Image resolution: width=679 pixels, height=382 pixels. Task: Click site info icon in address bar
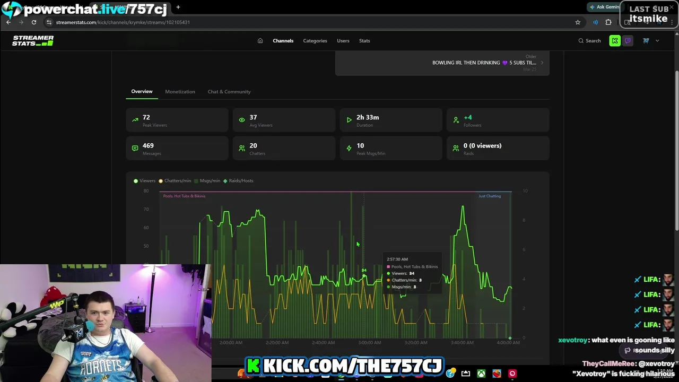click(49, 22)
